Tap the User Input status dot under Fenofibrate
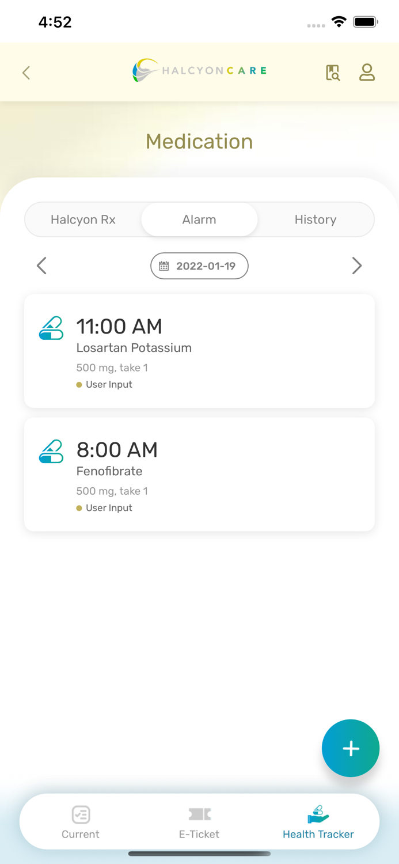399x864 pixels. [79, 507]
